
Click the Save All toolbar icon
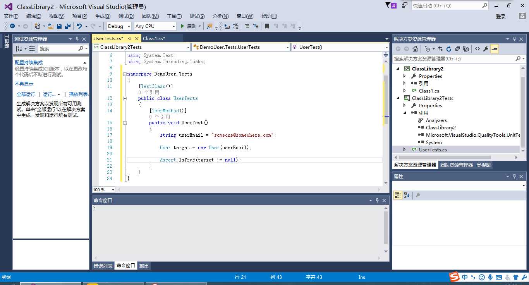[68, 26]
